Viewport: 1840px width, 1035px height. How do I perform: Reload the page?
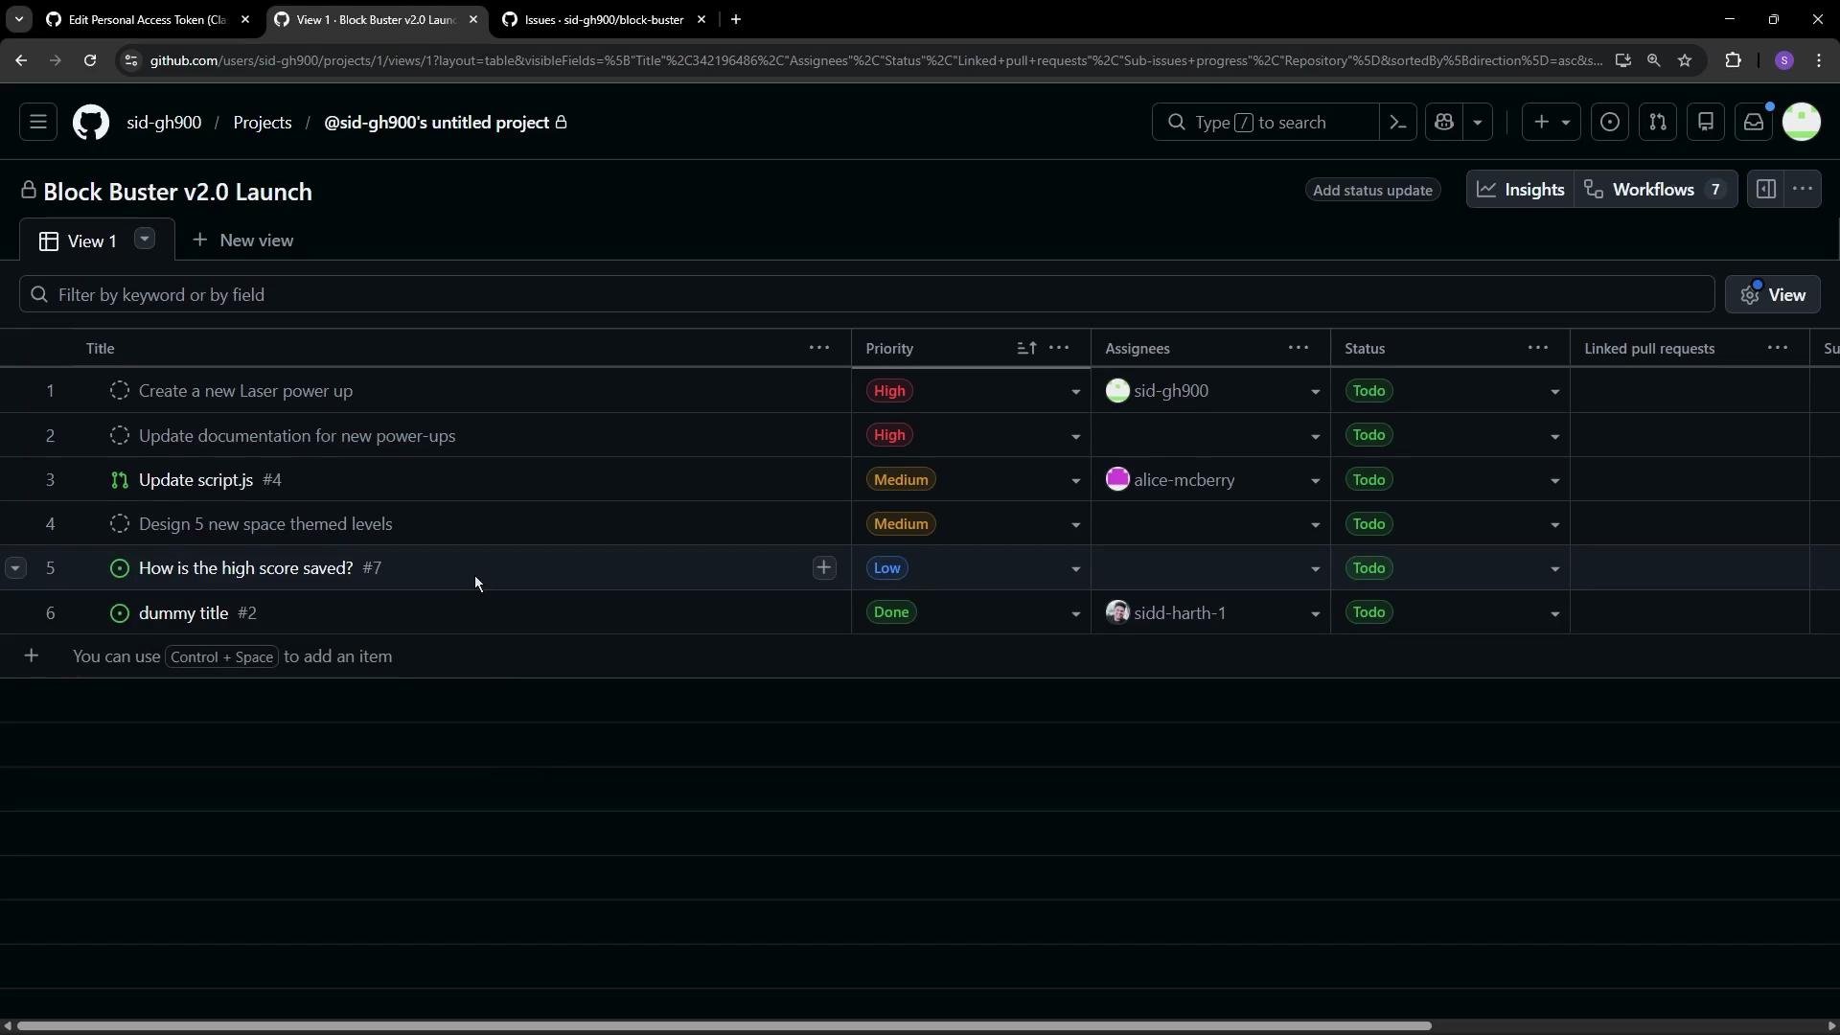click(90, 60)
